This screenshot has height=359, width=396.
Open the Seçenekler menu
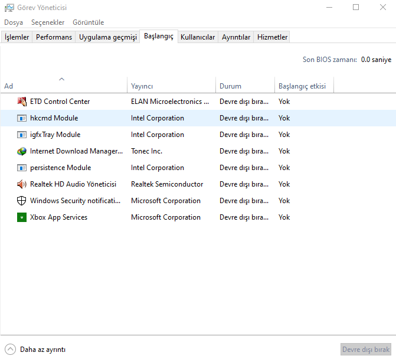[48, 22]
